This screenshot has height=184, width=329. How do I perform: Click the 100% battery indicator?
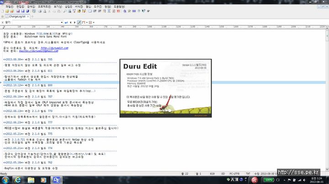(268, 180)
